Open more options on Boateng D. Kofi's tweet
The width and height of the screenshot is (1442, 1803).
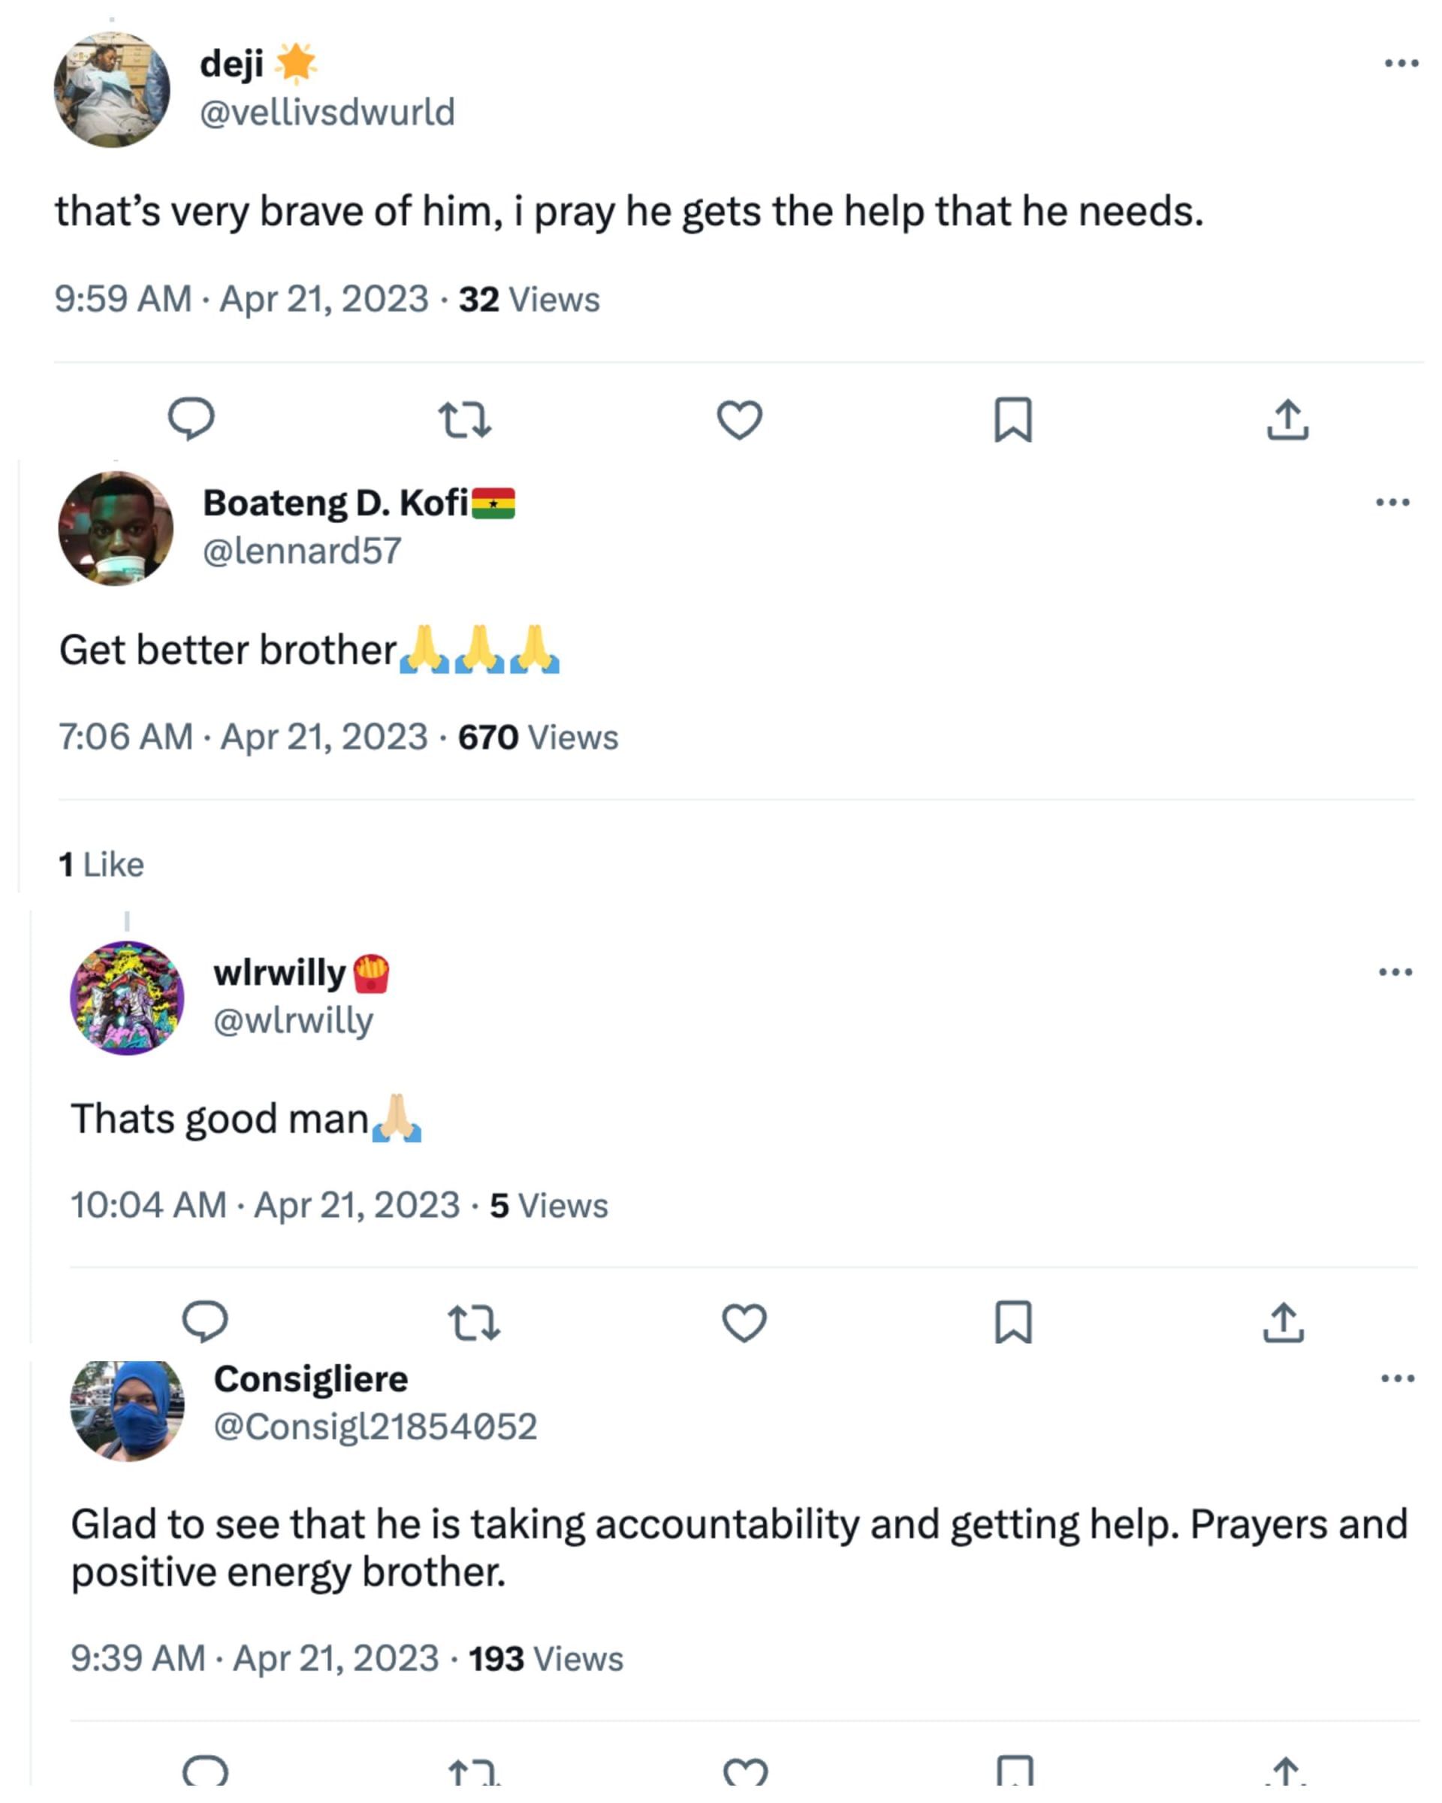(1392, 503)
